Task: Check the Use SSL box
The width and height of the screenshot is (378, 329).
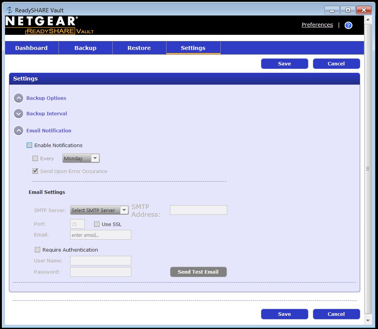Action: pyautogui.click(x=97, y=224)
